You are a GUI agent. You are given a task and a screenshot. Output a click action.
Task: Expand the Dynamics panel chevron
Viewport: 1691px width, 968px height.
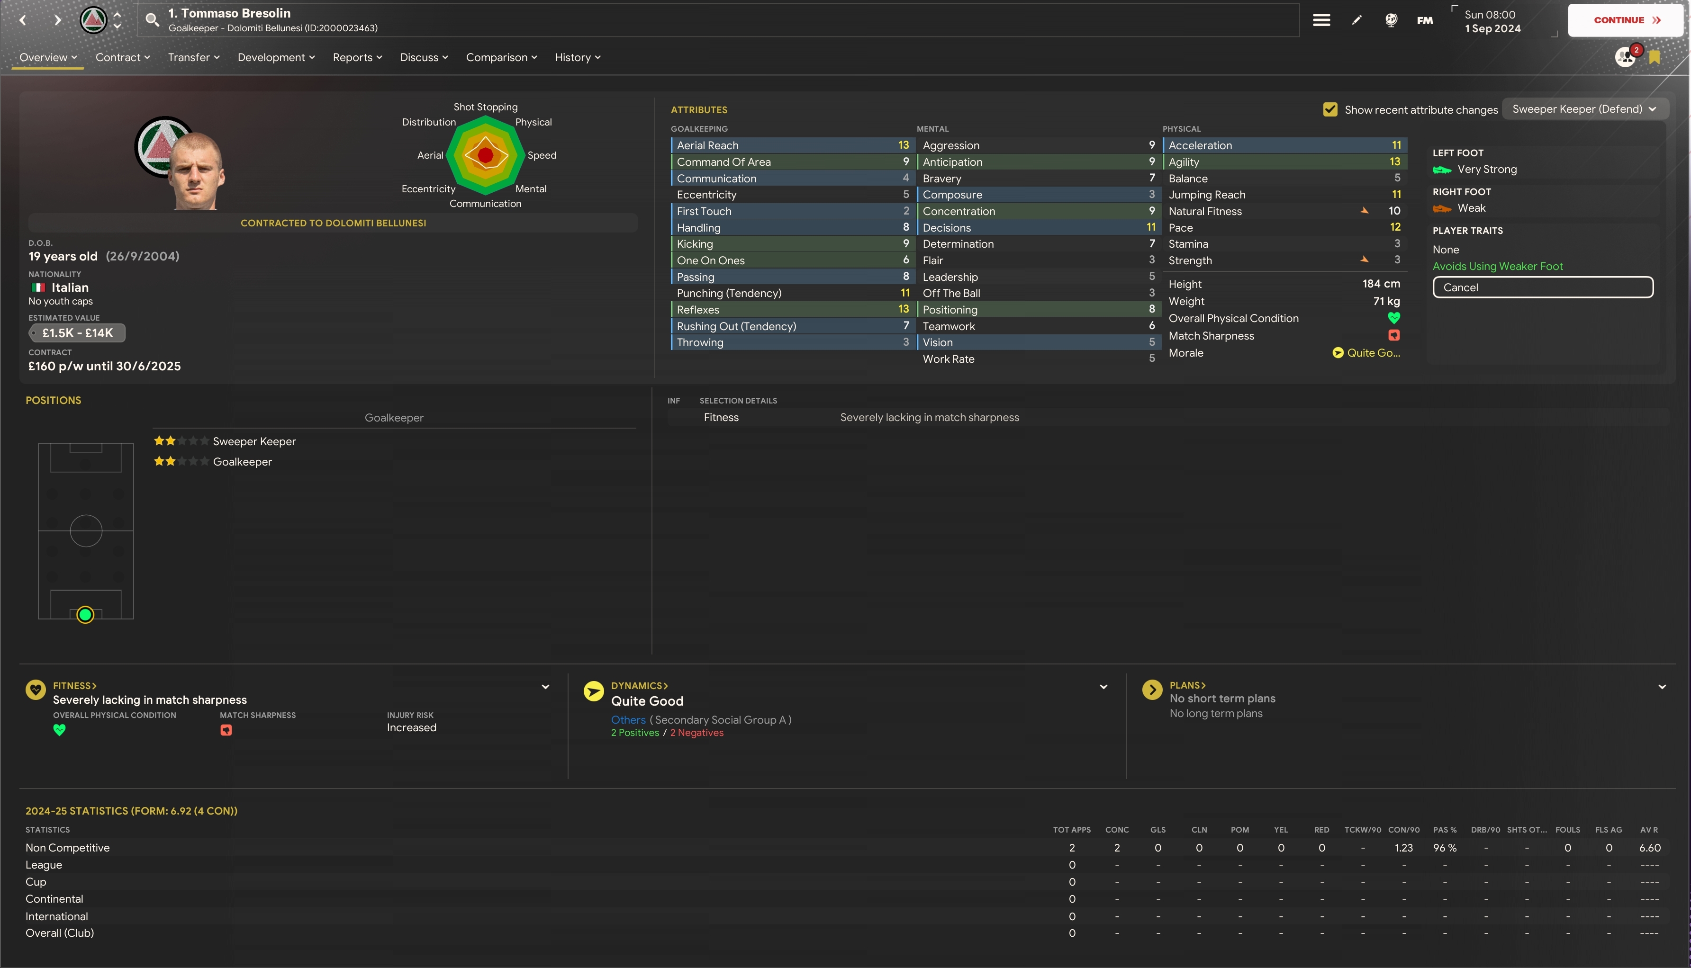(1103, 687)
